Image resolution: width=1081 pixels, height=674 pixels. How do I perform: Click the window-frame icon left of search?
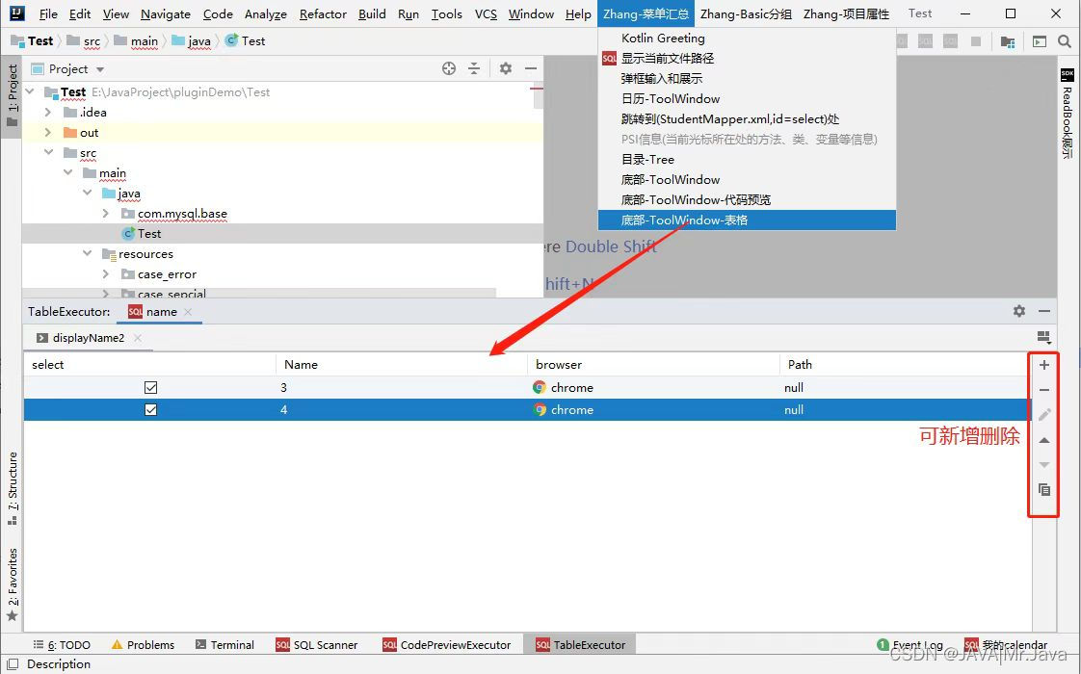(x=1039, y=41)
